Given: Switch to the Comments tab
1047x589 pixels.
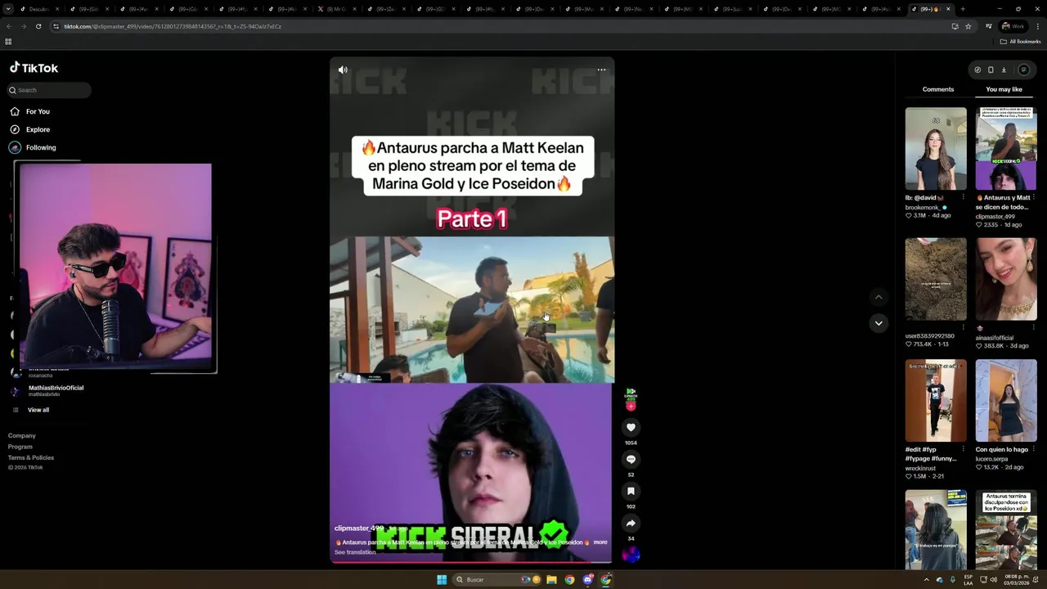Looking at the screenshot, I should pyautogui.click(x=938, y=89).
